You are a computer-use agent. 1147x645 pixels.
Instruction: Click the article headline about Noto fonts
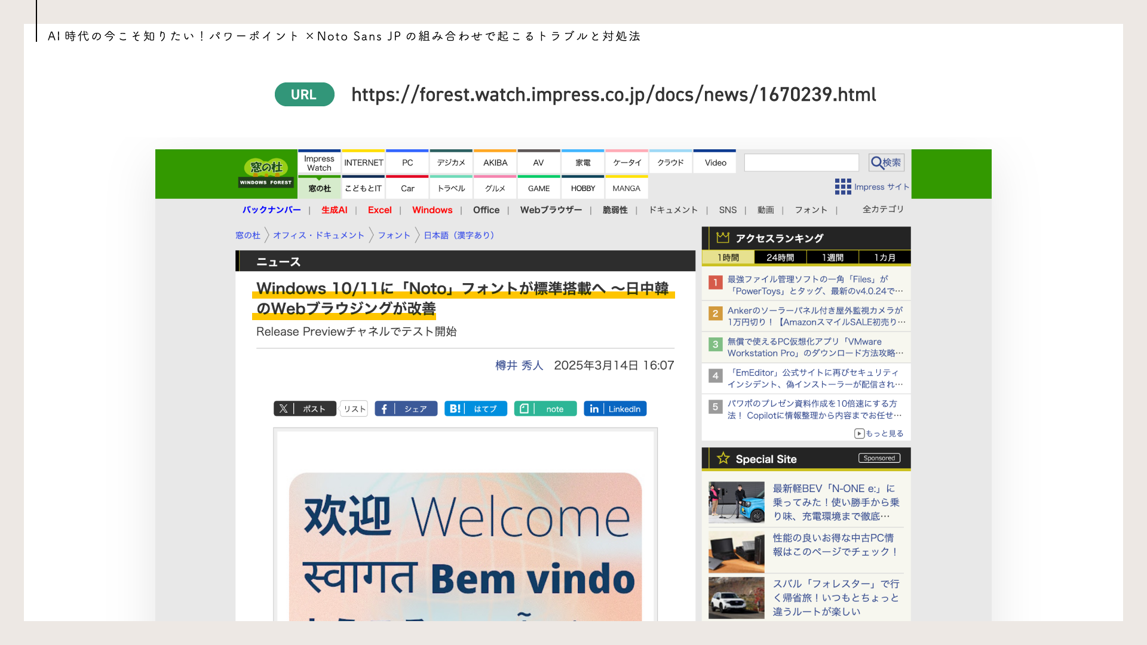(x=463, y=298)
